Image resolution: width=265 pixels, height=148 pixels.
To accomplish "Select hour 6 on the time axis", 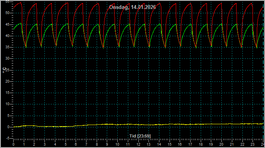I will [76, 144].
